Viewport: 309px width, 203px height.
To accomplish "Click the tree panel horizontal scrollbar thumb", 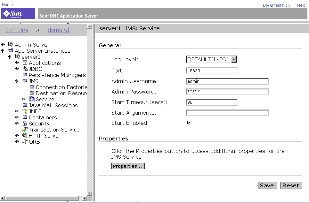I will pos(42,198).
